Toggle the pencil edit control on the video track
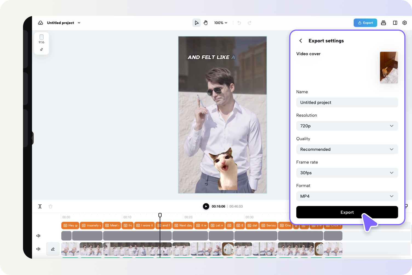Image resolution: width=412 pixels, height=275 pixels. [53, 249]
